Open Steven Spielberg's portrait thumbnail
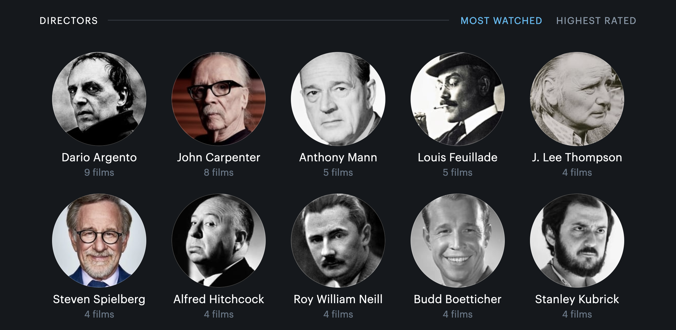676x330 pixels. 99,240
